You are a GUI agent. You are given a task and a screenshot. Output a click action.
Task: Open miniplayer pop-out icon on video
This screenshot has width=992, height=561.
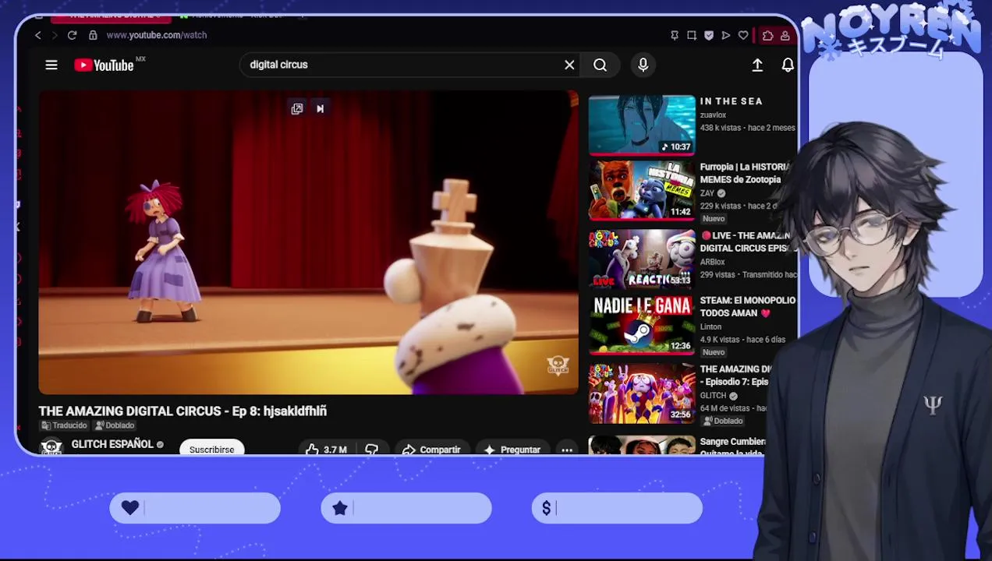[x=297, y=109]
